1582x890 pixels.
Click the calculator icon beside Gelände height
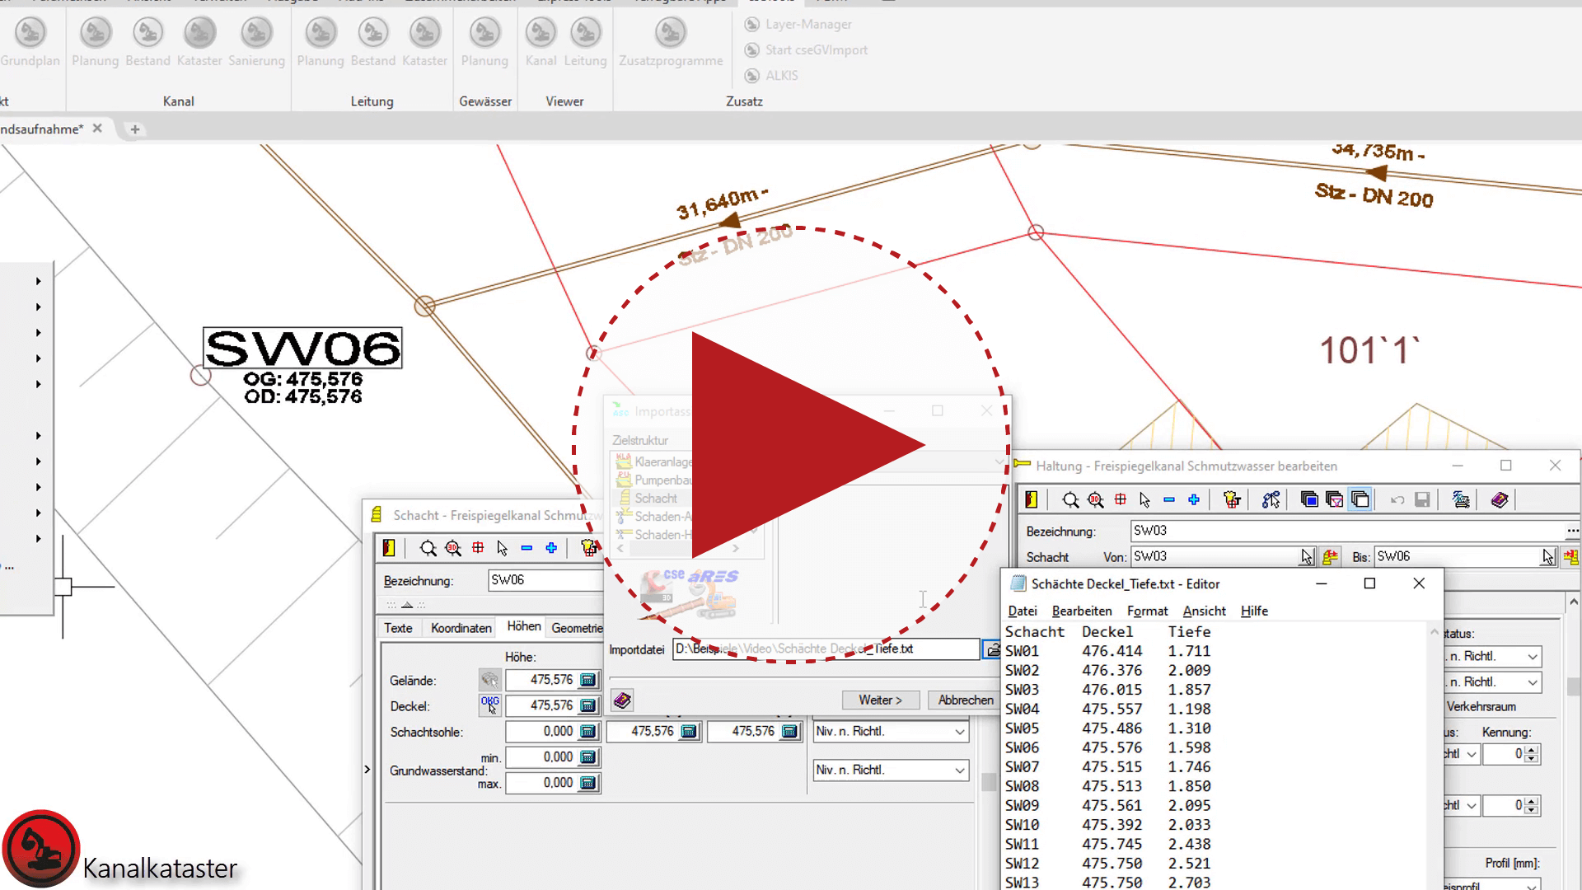pos(587,680)
